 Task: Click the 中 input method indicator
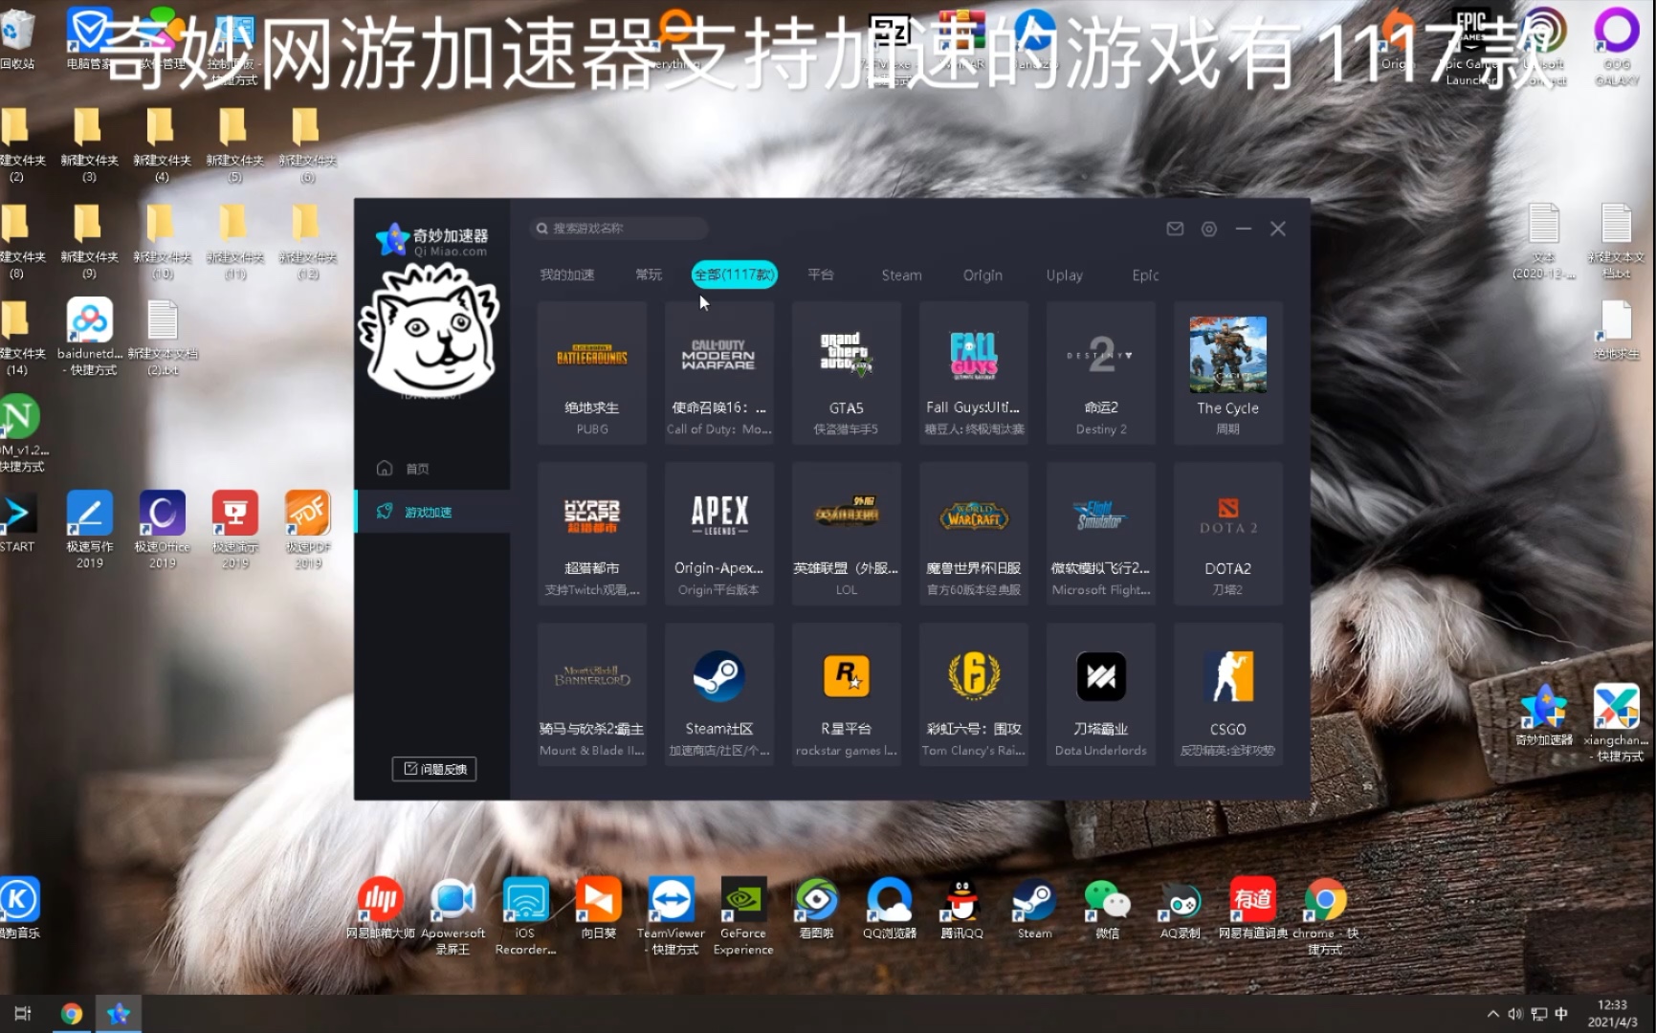(1561, 1014)
